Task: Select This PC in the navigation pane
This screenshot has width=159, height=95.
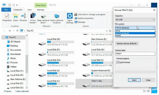Action: click(x=13, y=37)
